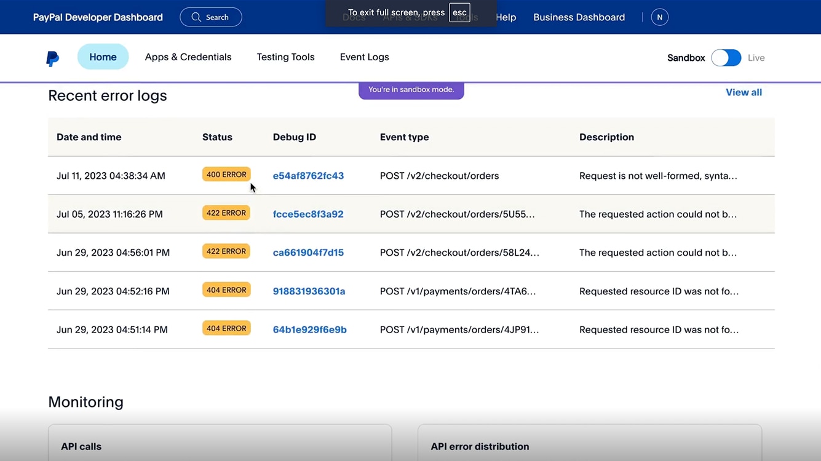Screen dimensions: 821x461
Task: Click event POST /v1/payments/orders/4JP91…
Action: pyautogui.click(x=459, y=329)
